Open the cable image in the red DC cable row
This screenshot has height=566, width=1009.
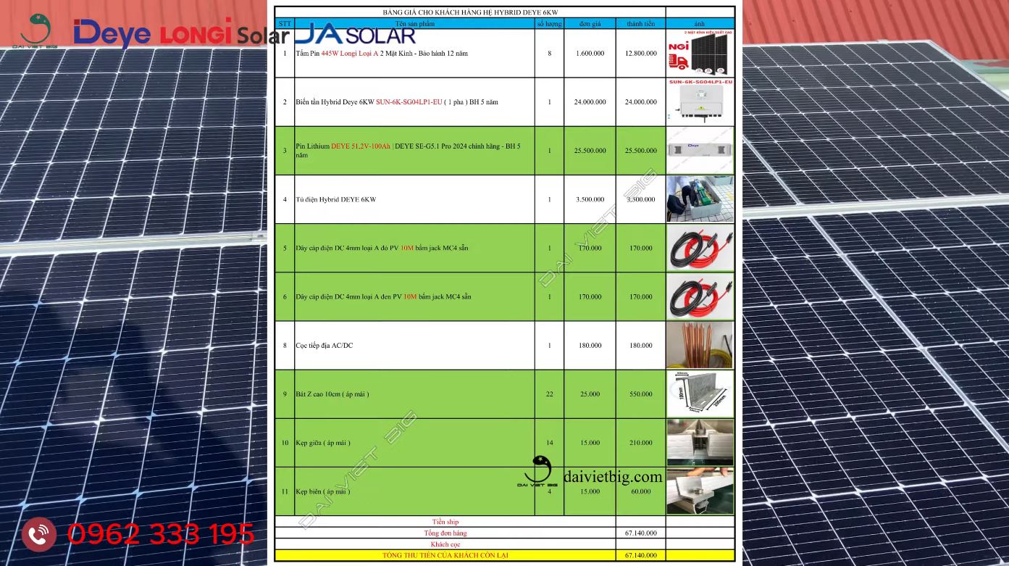(700, 248)
